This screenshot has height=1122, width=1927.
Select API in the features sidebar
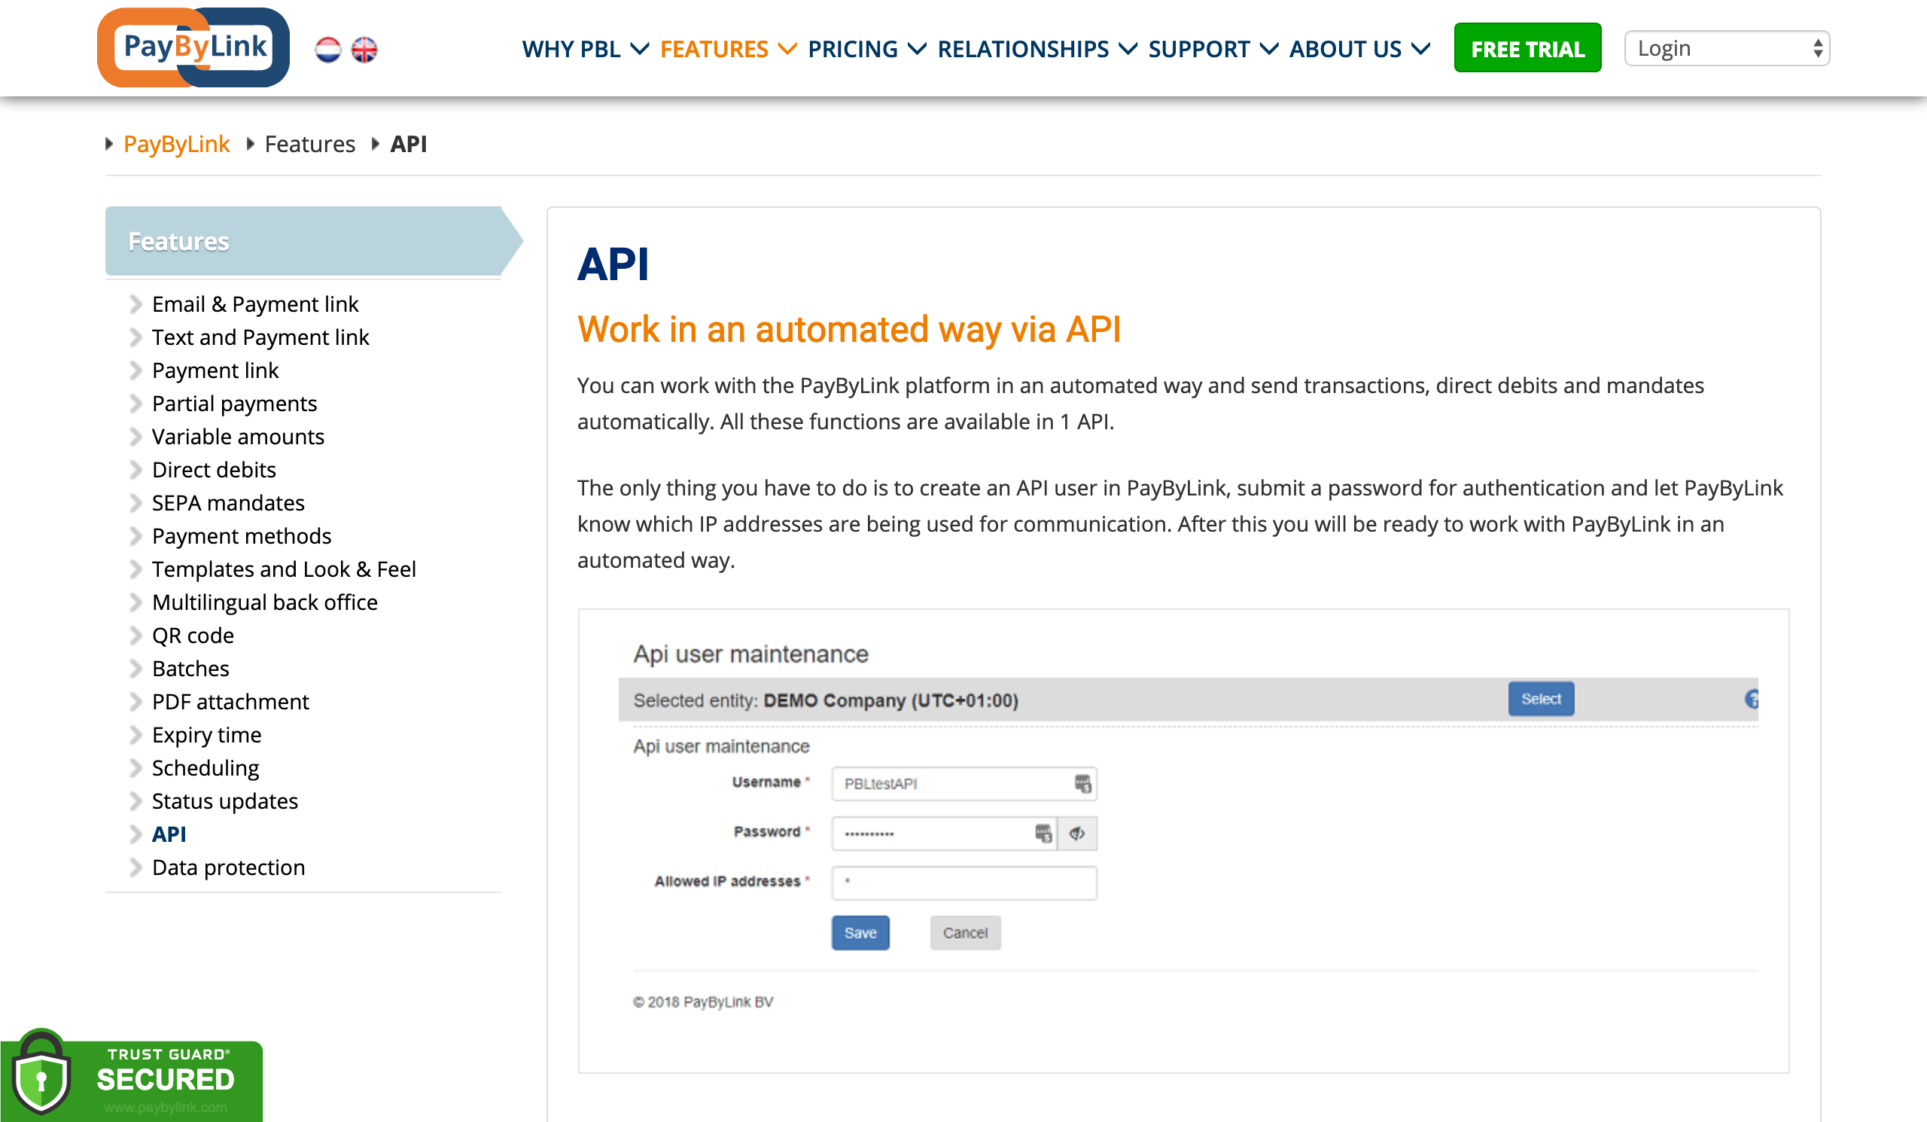coord(169,834)
